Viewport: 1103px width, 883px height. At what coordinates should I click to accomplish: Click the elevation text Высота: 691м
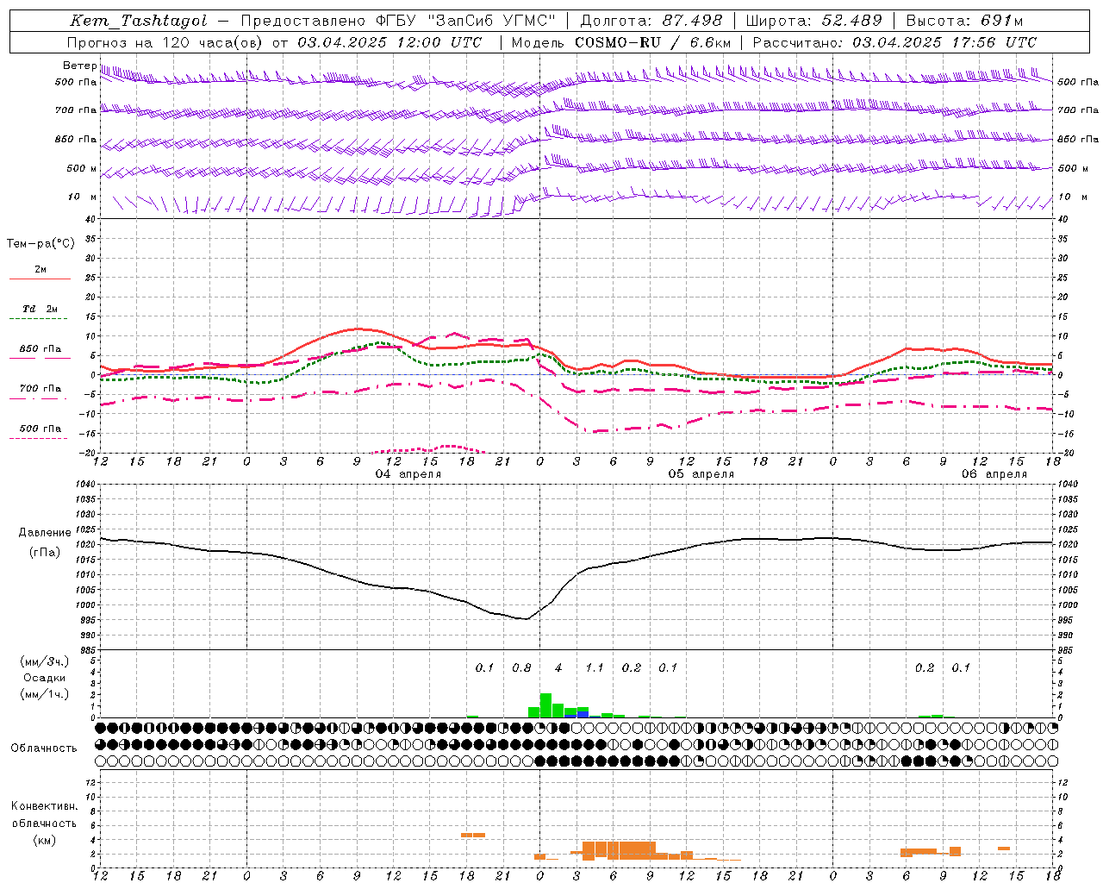965,21
